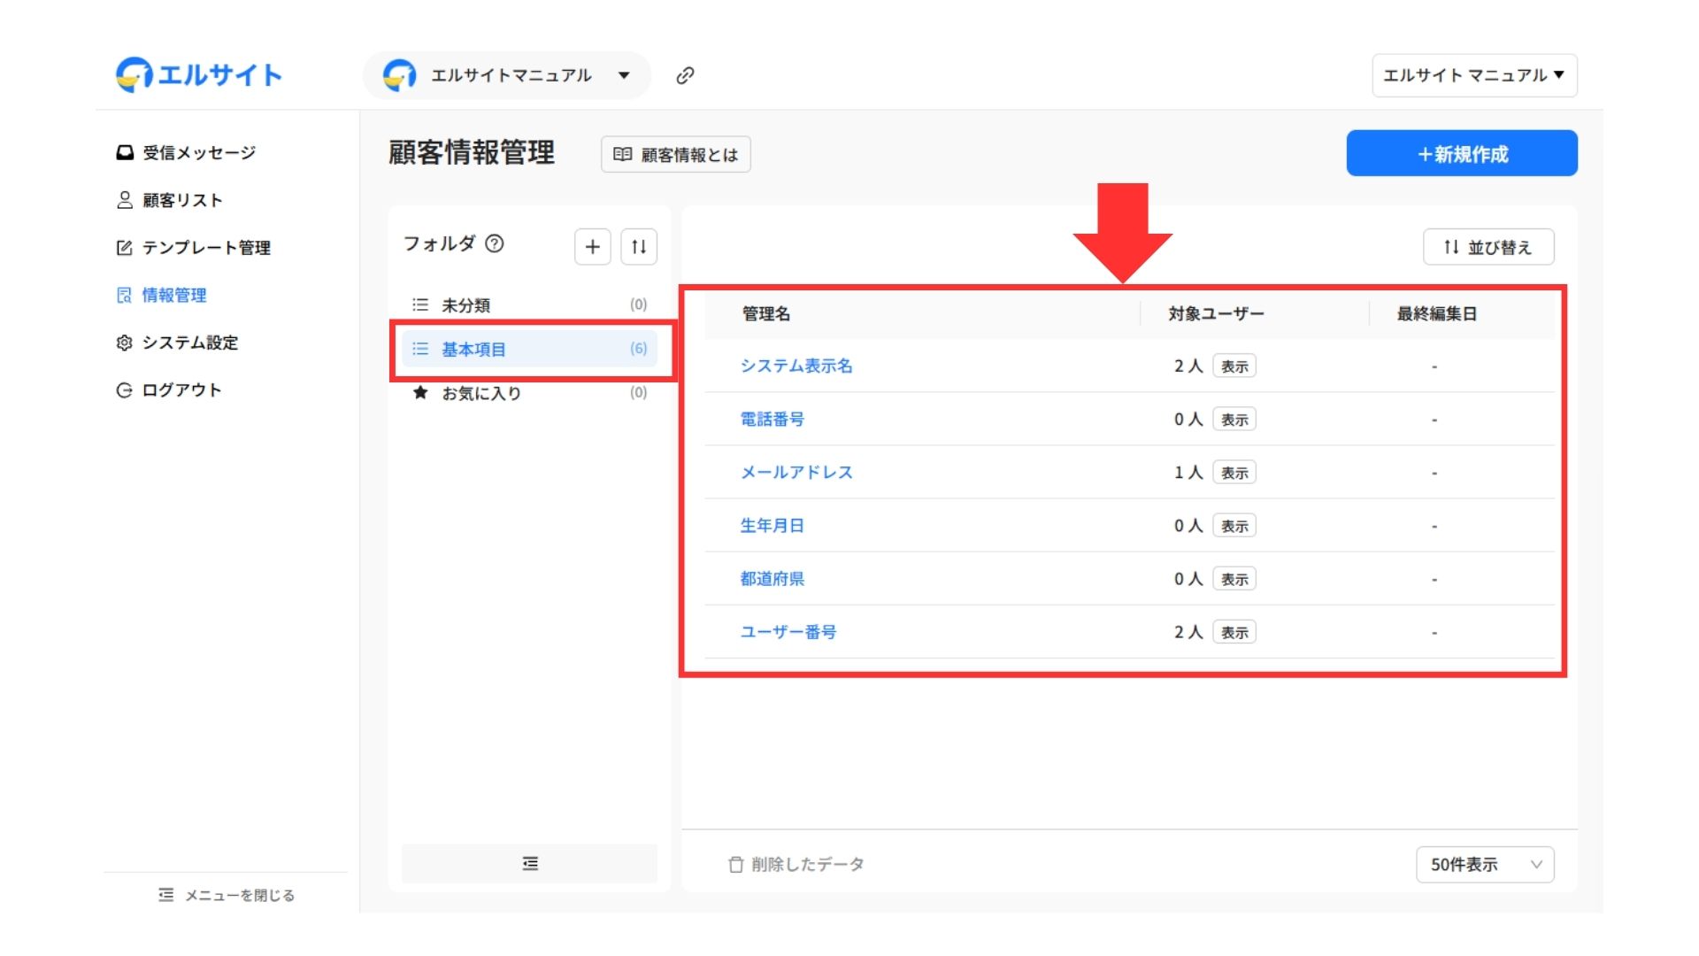Show users for システム表示名 row
This screenshot has height=956, width=1699.
click(1234, 366)
